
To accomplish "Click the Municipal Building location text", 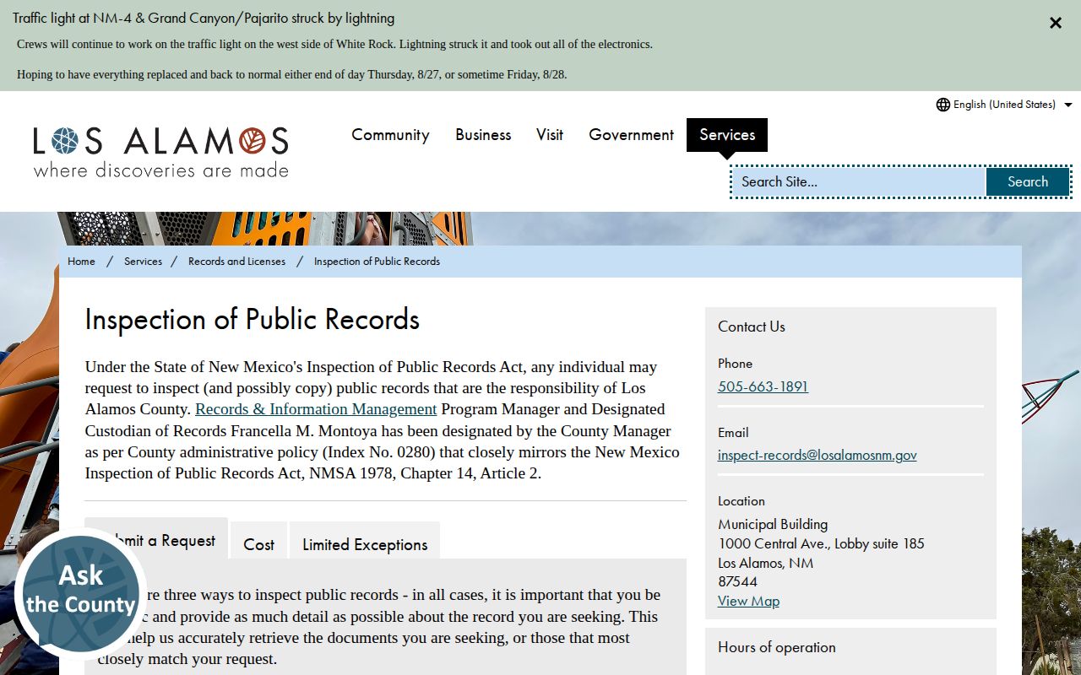I will coord(773,524).
